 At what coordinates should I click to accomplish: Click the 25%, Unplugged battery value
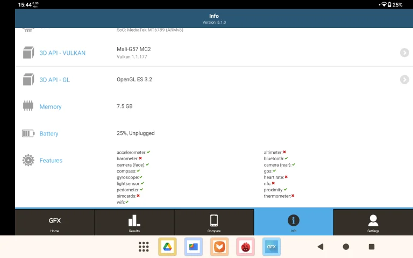coord(136,133)
